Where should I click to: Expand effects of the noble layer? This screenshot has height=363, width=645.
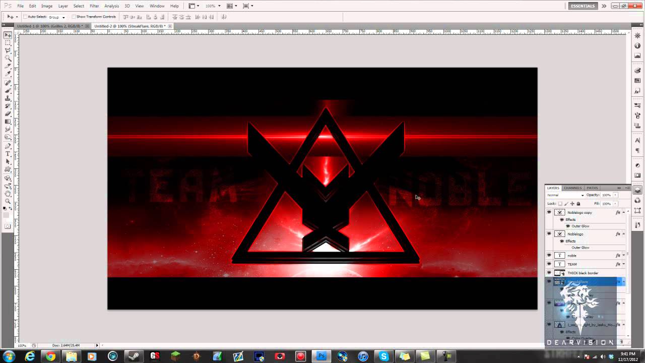624,256
